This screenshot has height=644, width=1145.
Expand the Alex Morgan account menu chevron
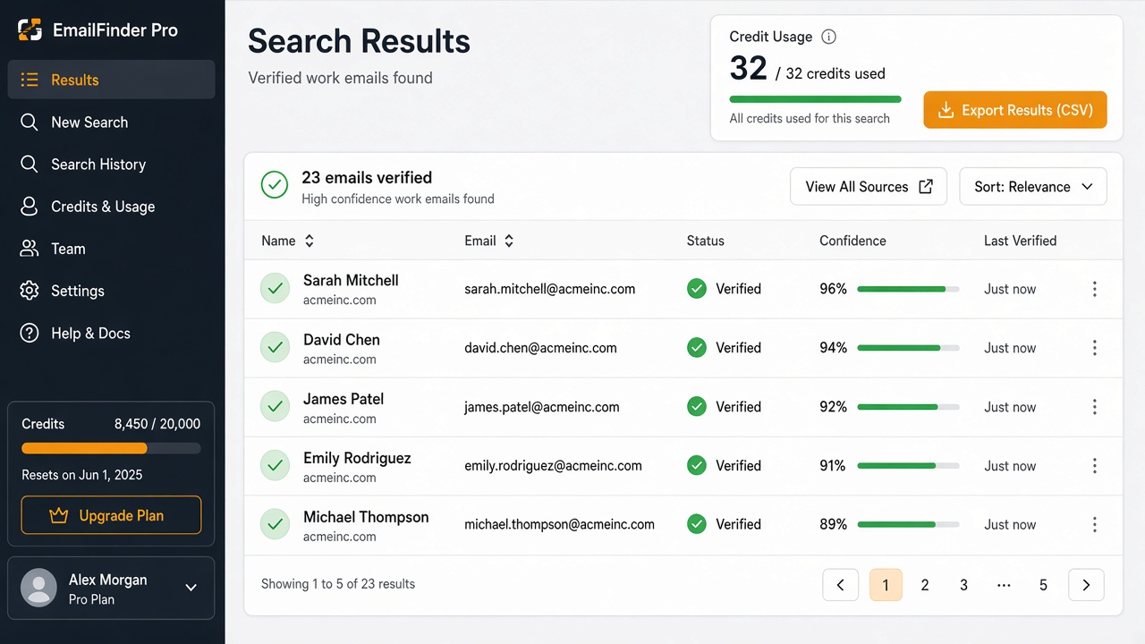[191, 588]
